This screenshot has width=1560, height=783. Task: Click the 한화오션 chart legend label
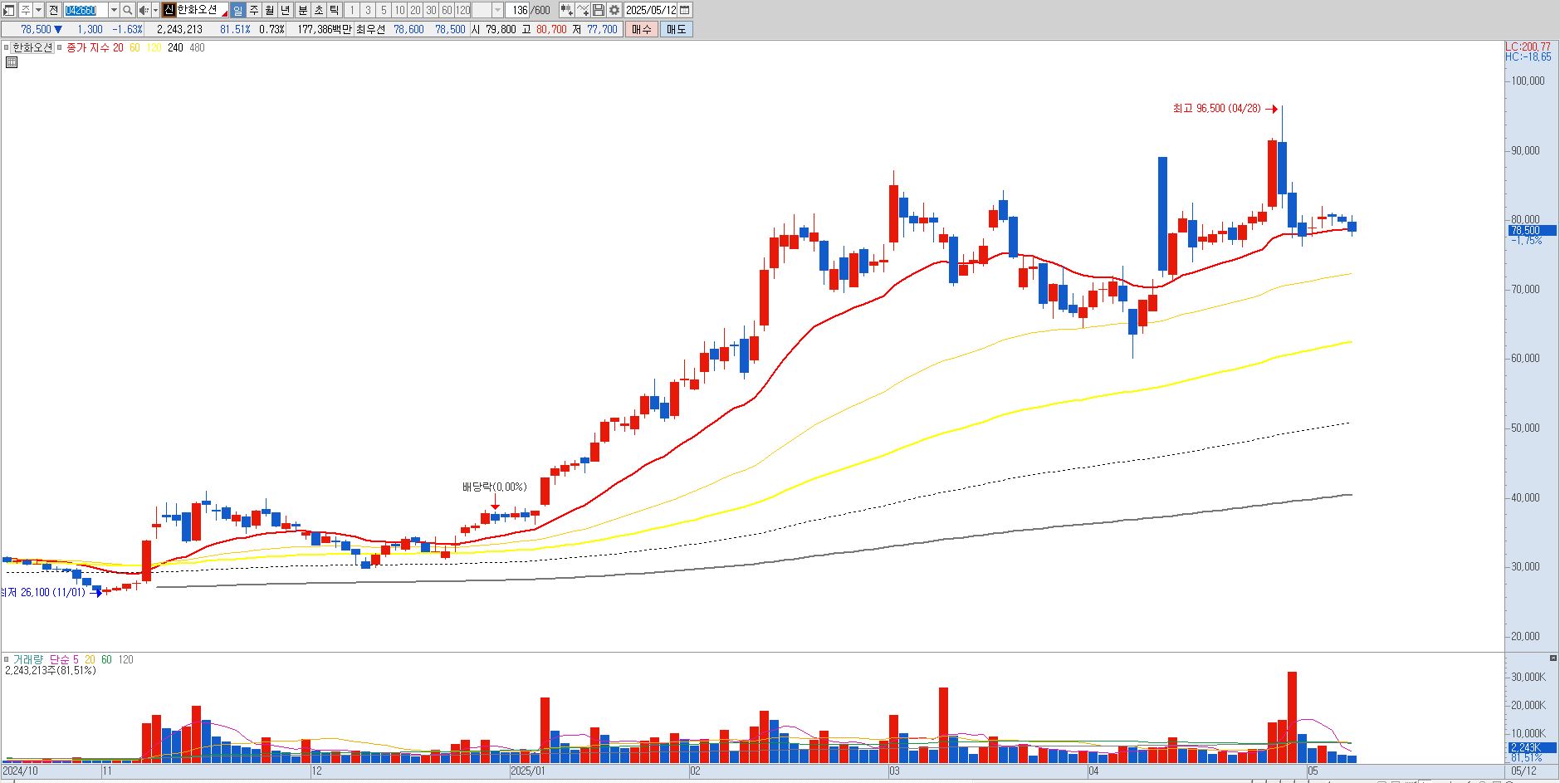pos(32,48)
